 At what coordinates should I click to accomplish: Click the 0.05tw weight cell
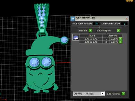tap(114, 39)
